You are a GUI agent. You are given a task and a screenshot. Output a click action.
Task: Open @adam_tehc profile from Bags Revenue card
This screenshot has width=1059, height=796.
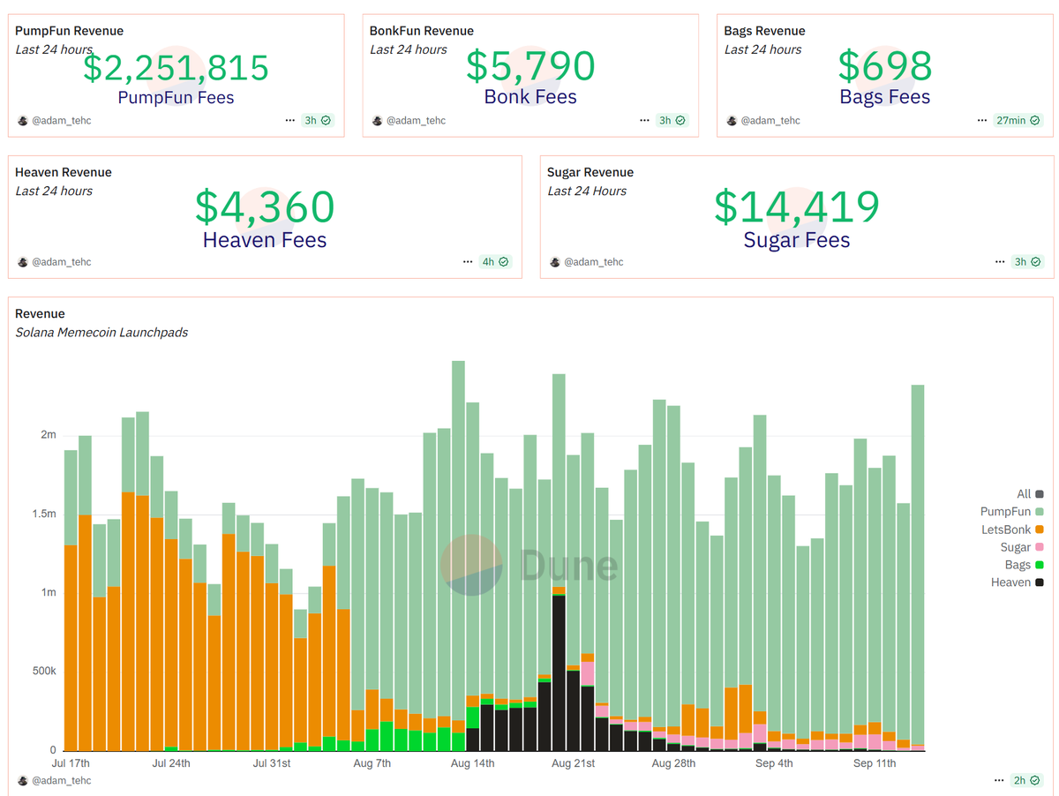770,120
